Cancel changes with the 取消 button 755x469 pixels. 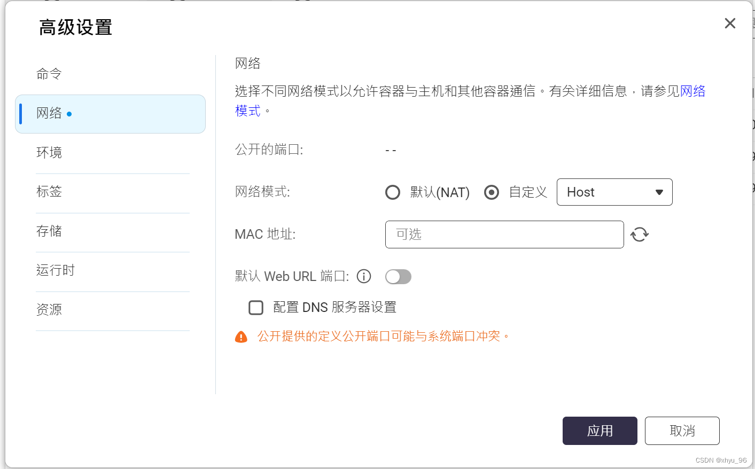point(682,431)
